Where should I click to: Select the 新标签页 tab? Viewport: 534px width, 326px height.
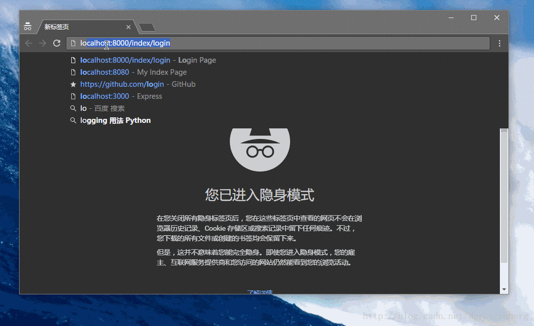point(87,27)
